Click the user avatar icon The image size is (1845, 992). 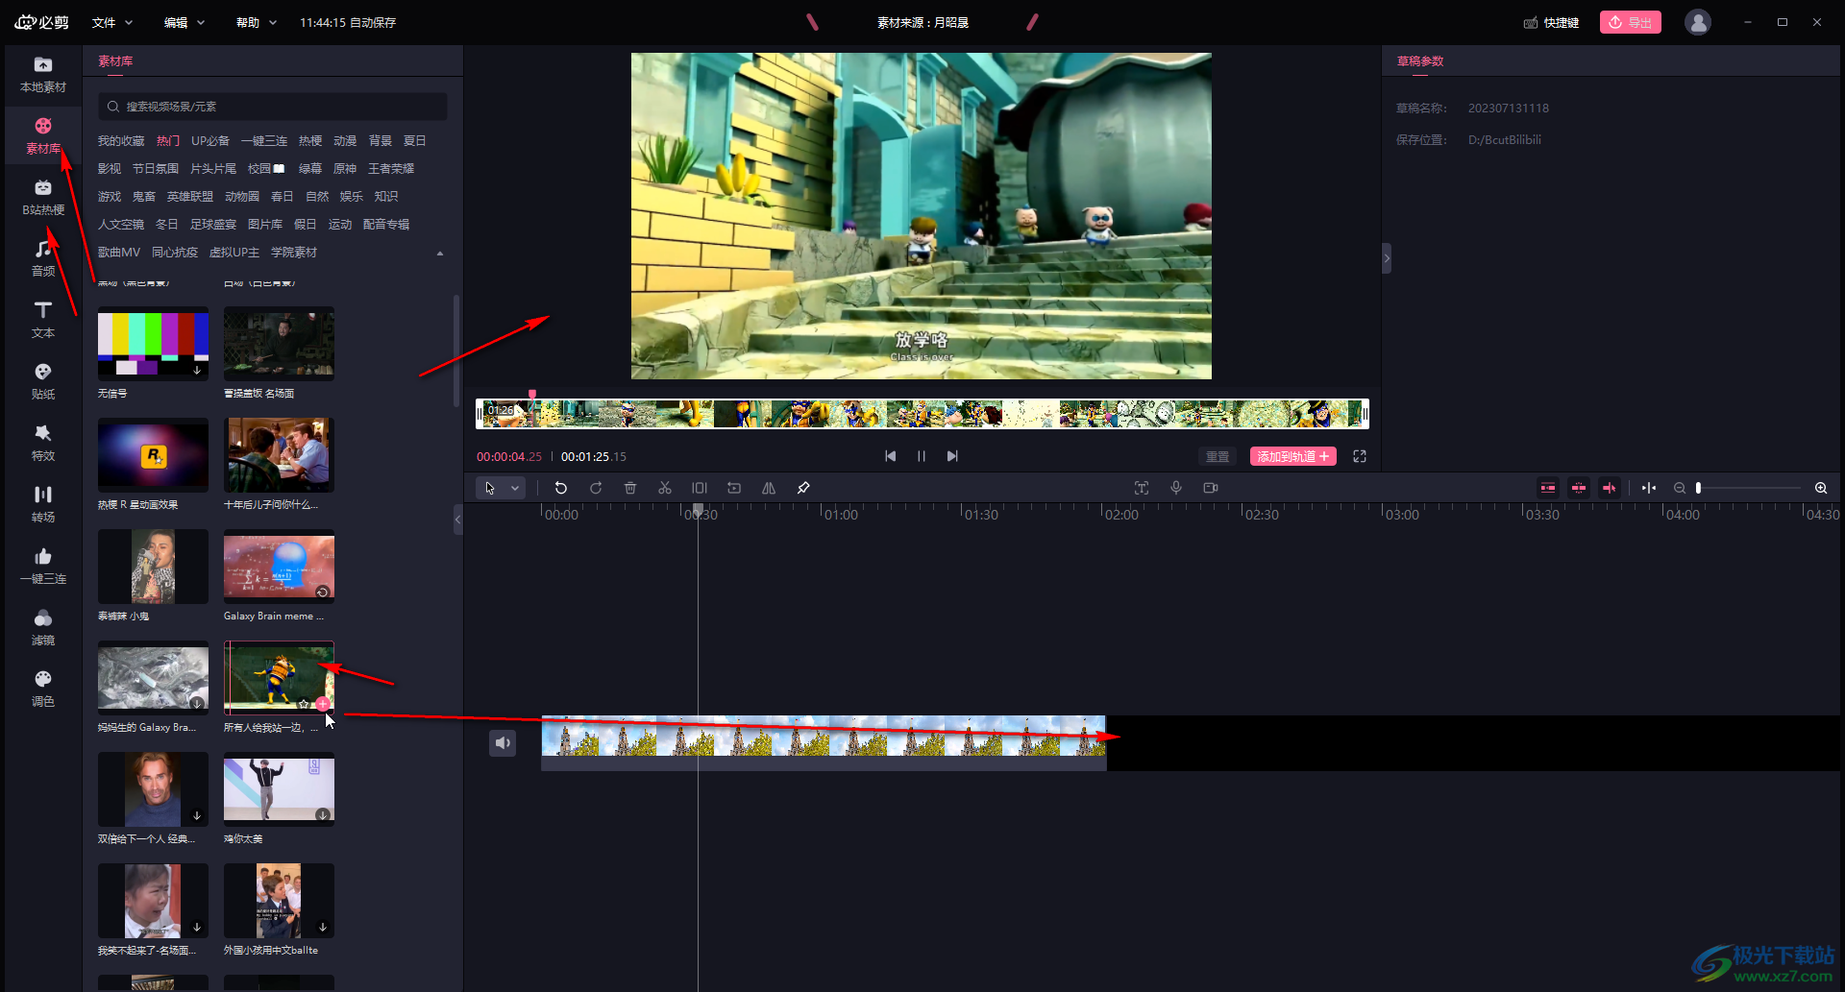coord(1698,22)
